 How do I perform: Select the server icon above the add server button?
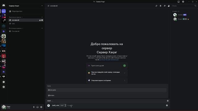(4, 77)
